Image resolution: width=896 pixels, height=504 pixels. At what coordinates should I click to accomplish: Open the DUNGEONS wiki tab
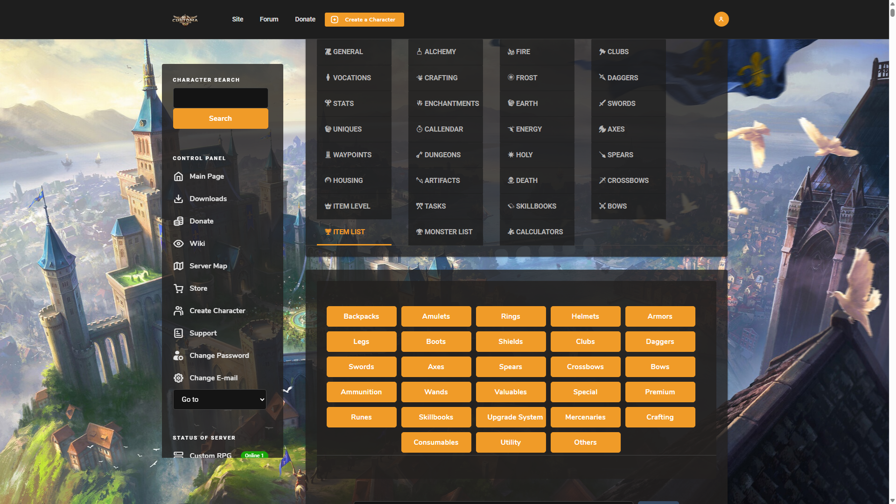point(446,155)
